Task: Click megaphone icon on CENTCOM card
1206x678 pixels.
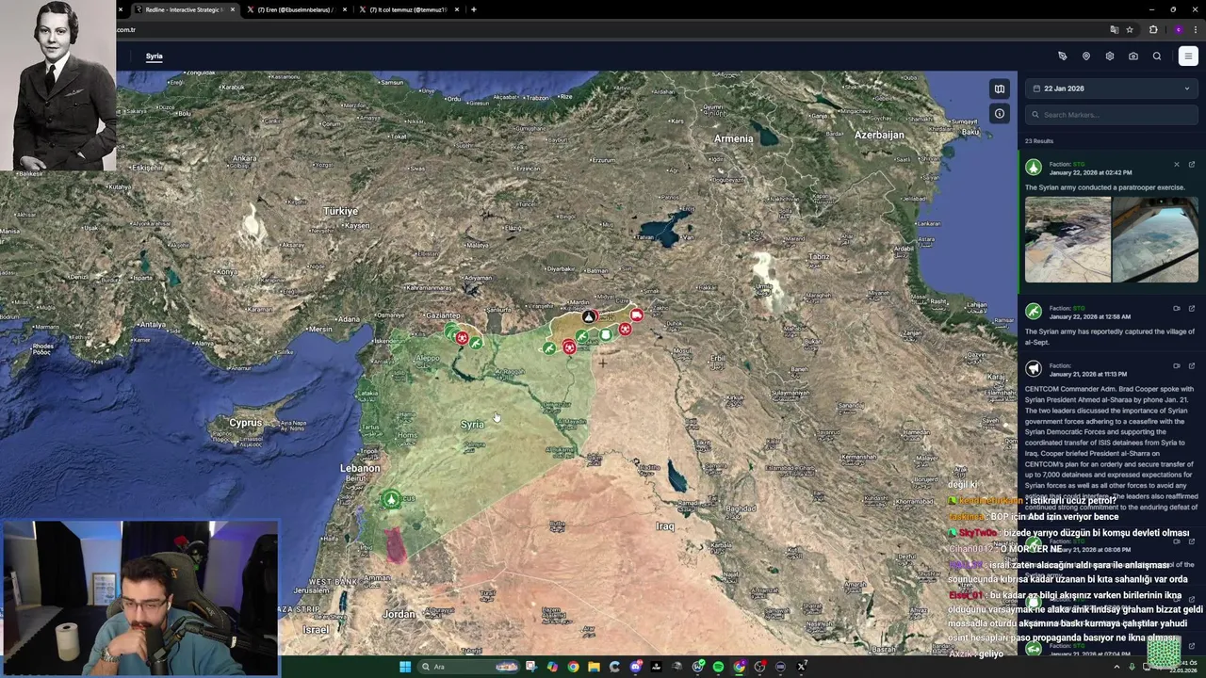Action: pos(1034,369)
